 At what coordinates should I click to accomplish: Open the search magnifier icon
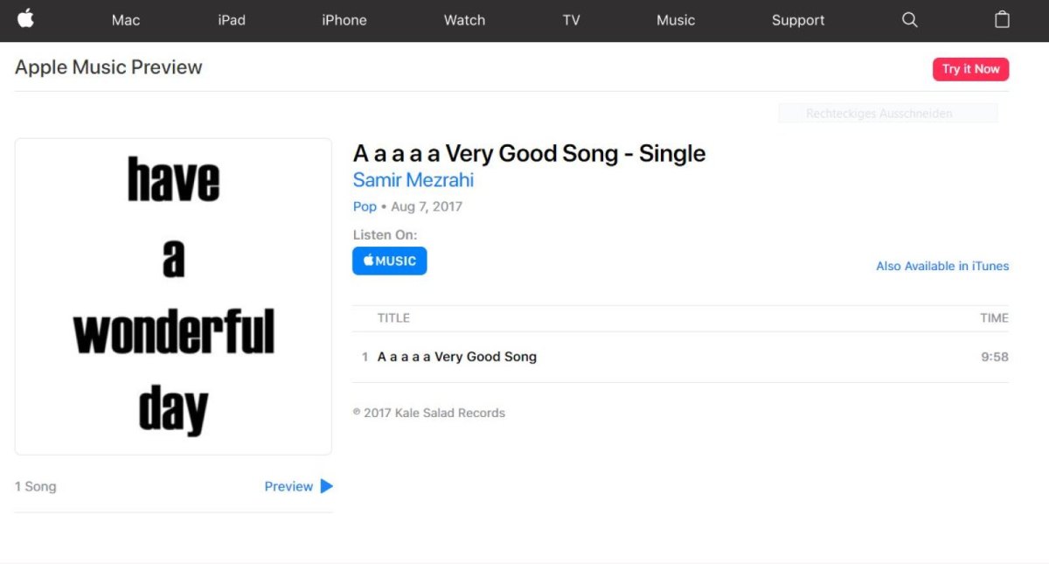(910, 19)
